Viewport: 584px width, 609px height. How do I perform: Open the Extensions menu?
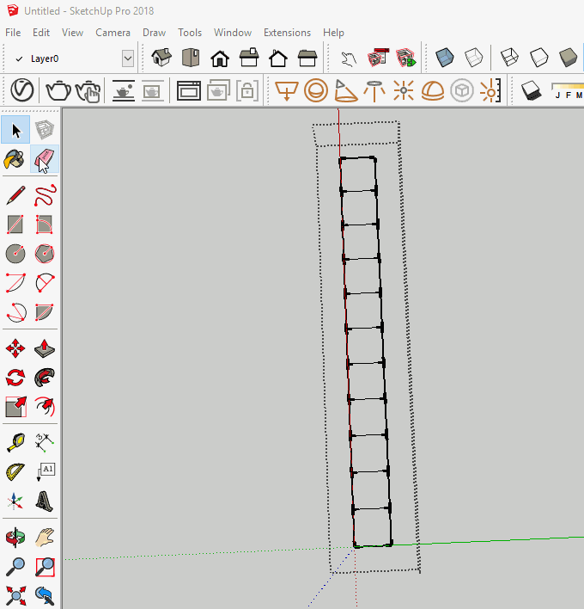click(x=287, y=33)
